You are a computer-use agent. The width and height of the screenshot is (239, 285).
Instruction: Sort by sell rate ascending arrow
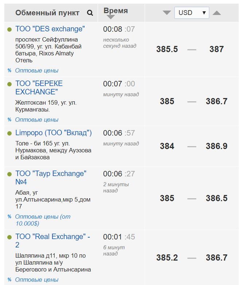(217, 13)
